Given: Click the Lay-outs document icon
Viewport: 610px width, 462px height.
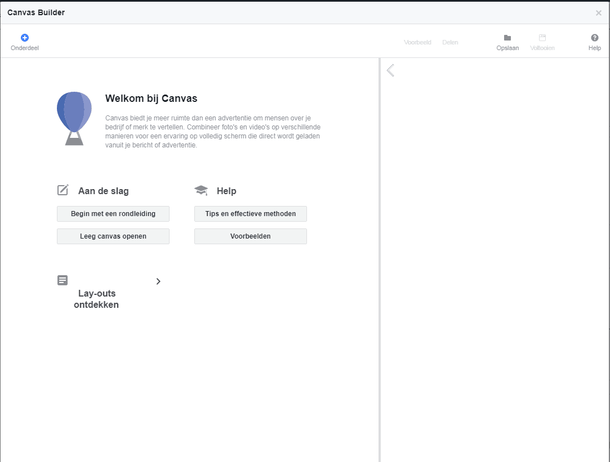Looking at the screenshot, I should [x=63, y=280].
